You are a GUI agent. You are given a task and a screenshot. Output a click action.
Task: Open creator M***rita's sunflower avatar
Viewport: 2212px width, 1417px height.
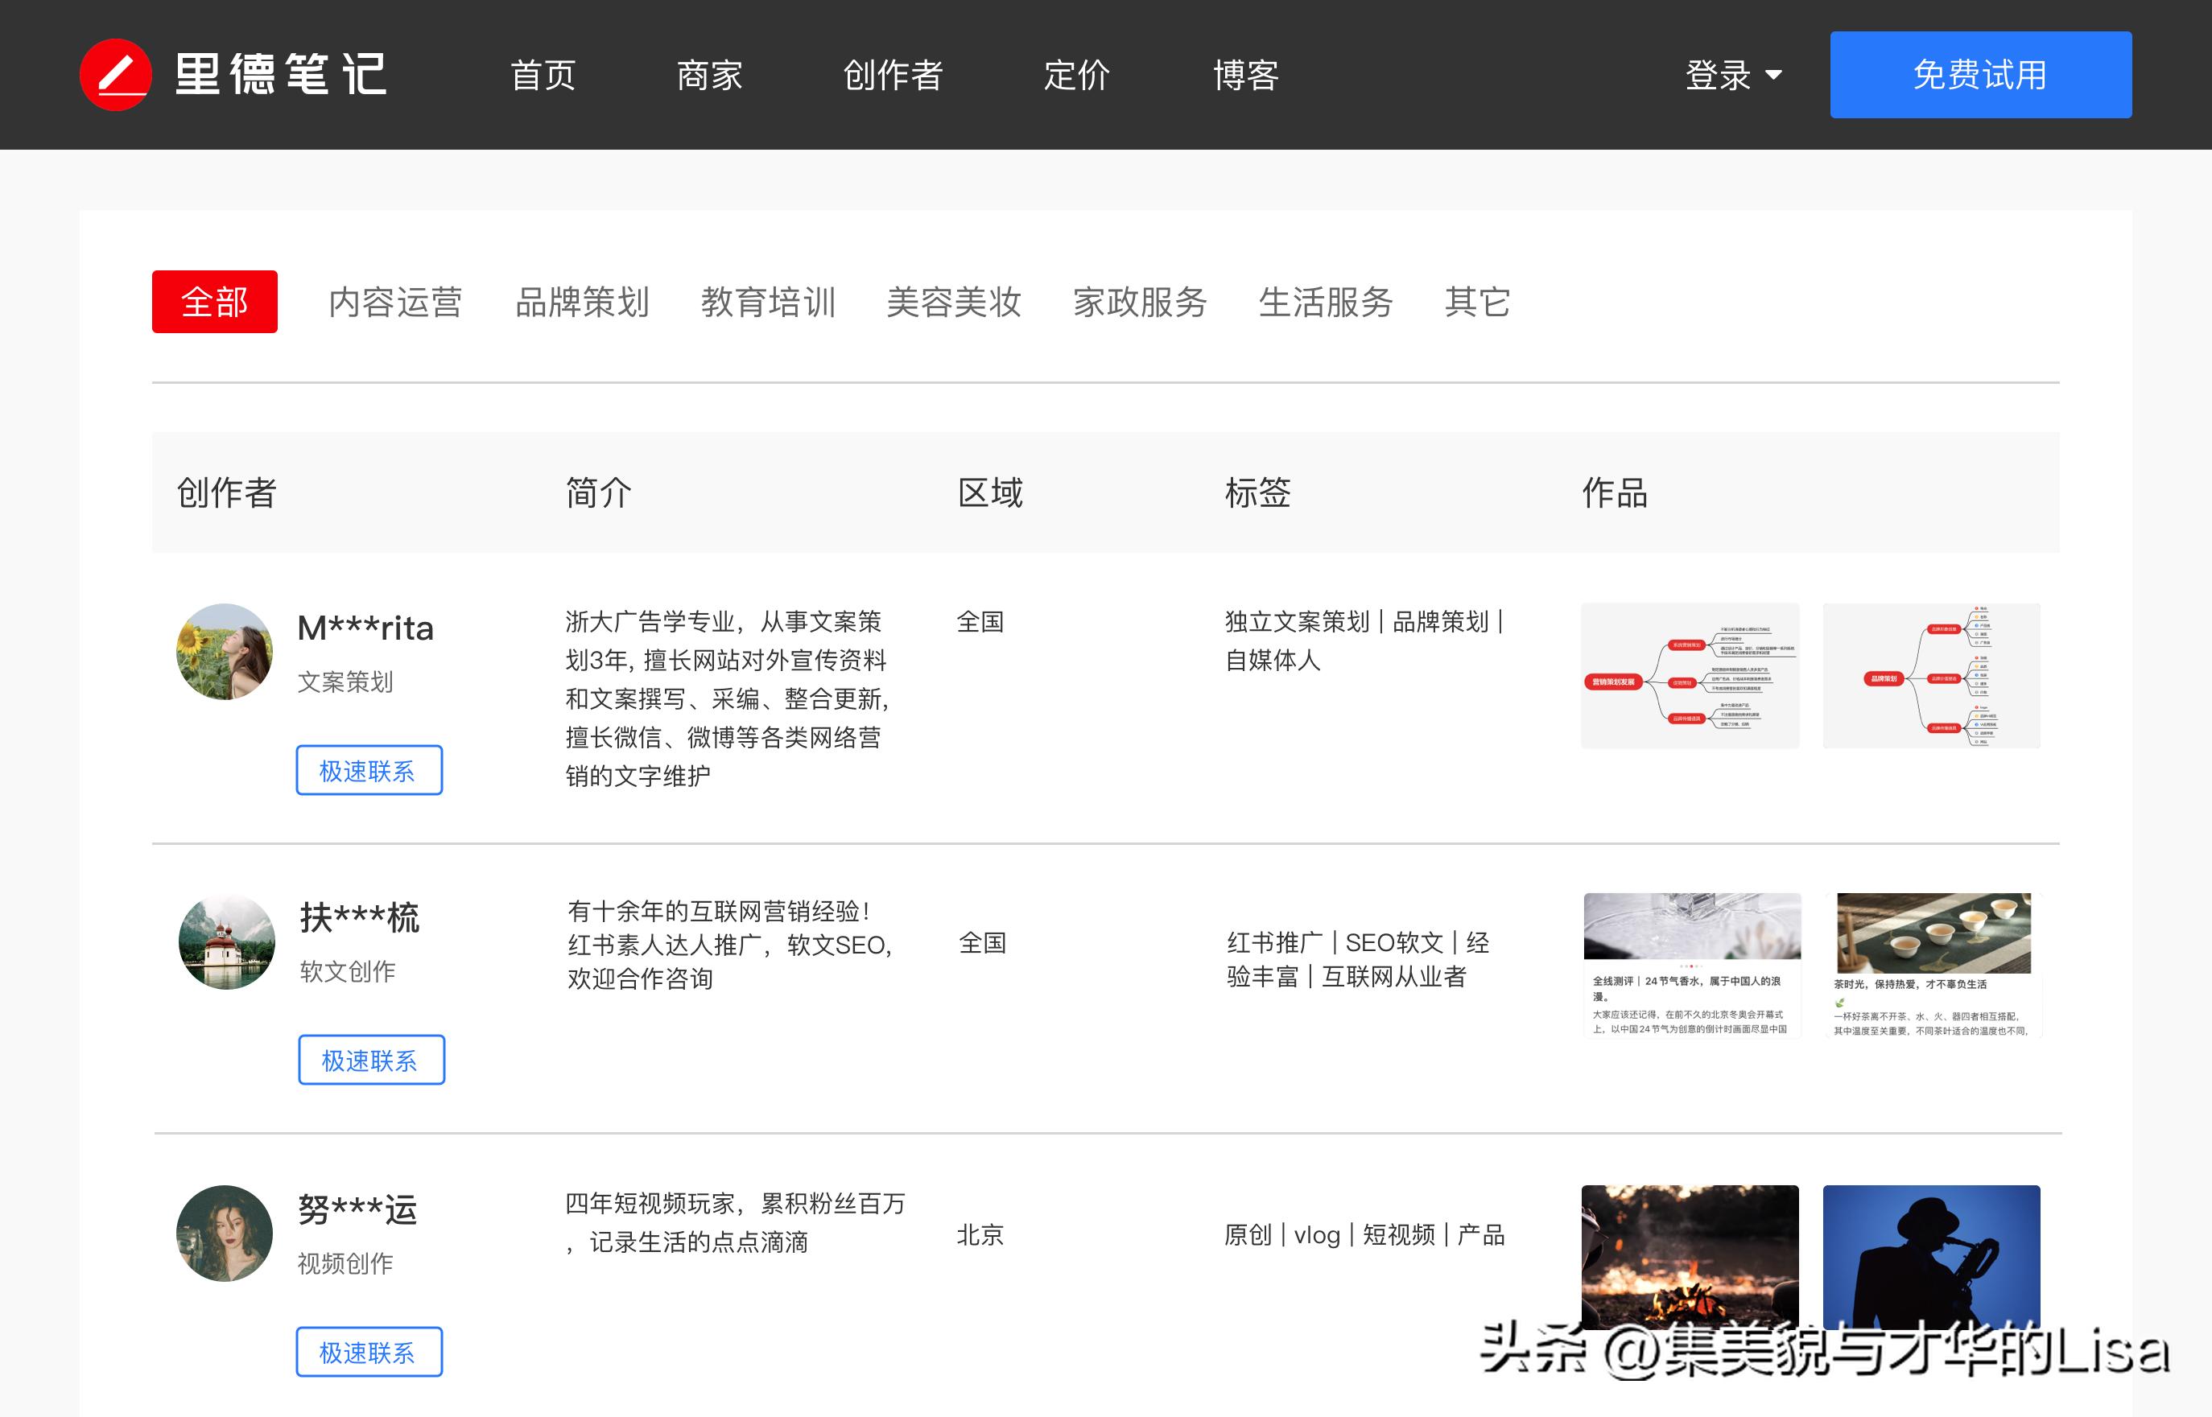(x=224, y=652)
